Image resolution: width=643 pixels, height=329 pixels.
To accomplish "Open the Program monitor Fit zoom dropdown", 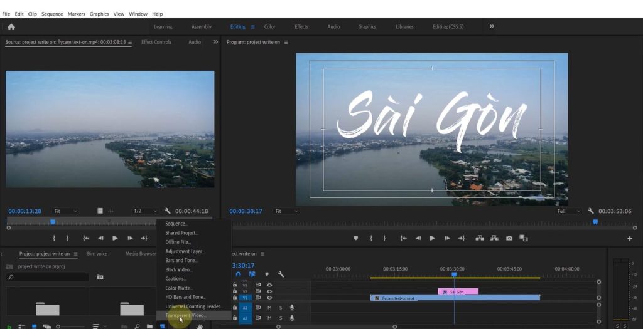I will pyautogui.click(x=286, y=211).
